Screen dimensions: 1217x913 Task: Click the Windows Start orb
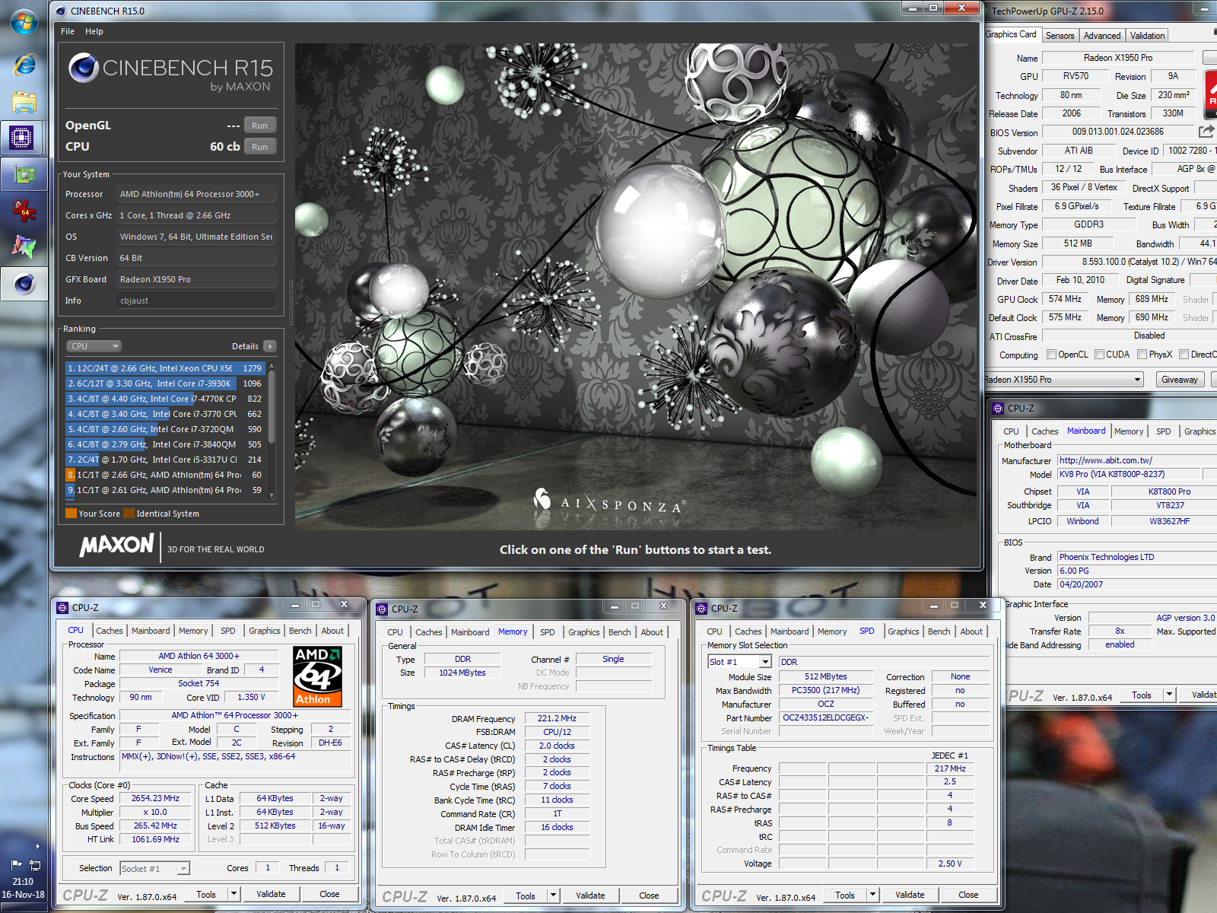pos(24,21)
